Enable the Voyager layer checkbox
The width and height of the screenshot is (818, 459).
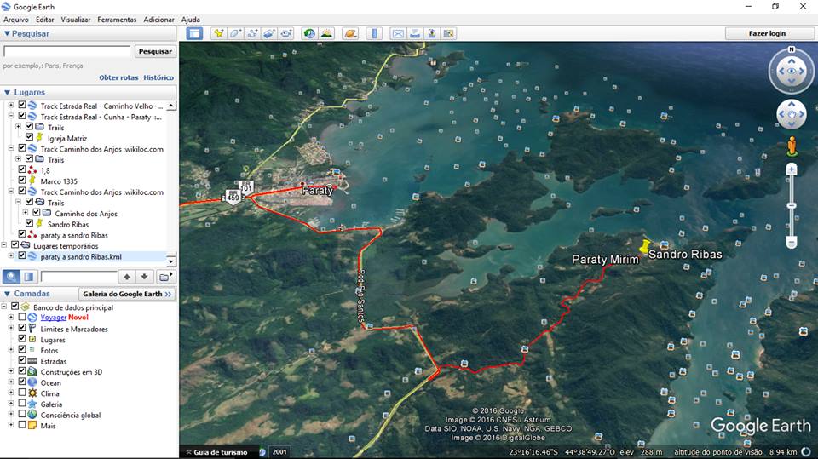pos(22,317)
